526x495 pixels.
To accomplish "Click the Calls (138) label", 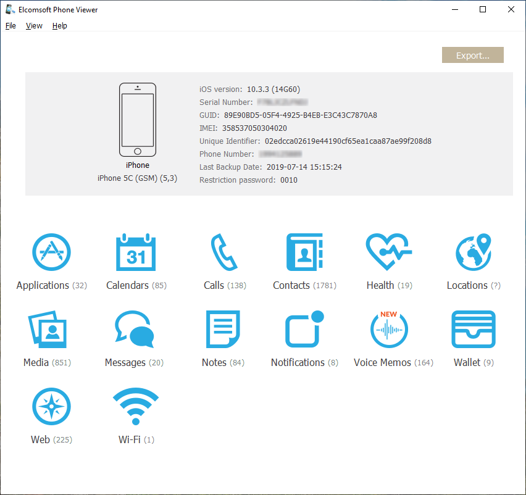I will pyautogui.click(x=225, y=285).
